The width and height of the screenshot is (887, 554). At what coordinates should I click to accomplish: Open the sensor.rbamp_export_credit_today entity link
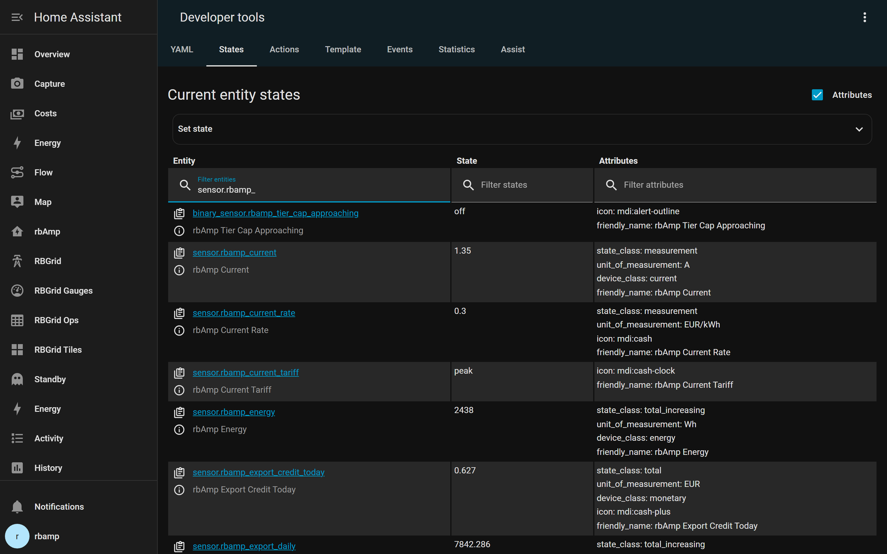[259, 472]
